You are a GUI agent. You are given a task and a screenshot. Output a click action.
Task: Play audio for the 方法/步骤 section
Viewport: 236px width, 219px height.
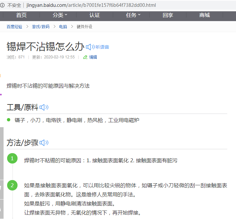tap(44, 143)
